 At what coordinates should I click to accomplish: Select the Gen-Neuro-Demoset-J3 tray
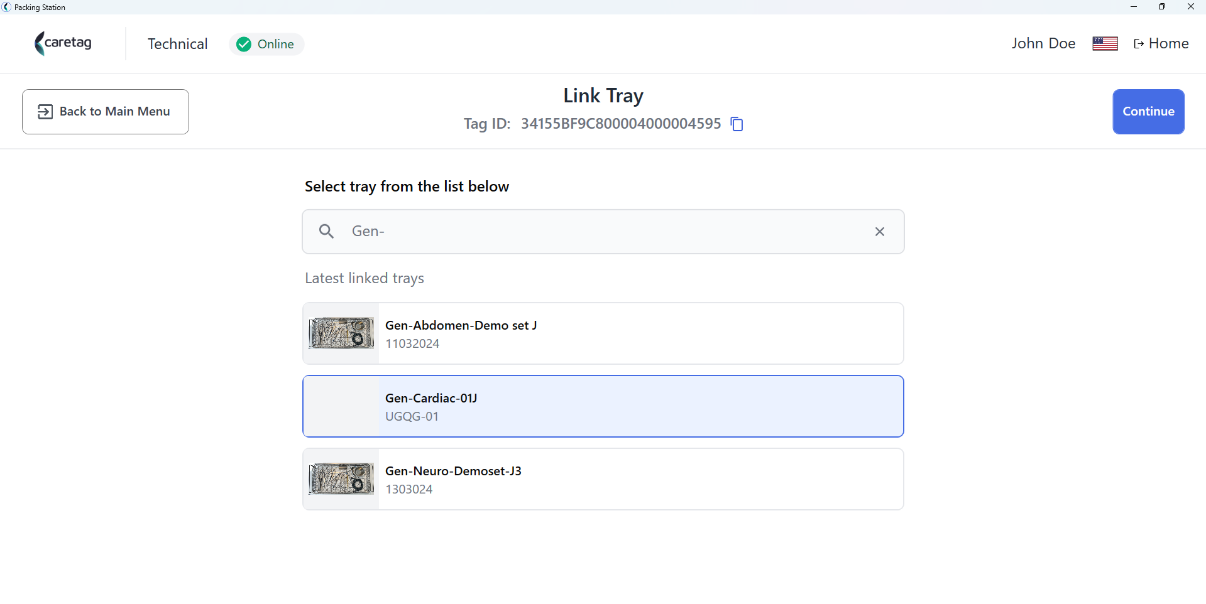coord(603,479)
